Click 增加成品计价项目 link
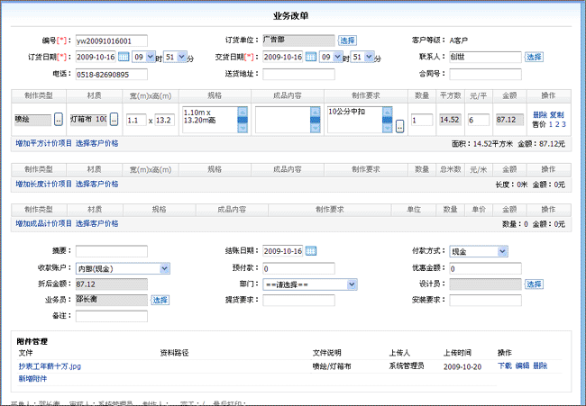This screenshot has height=406, width=586. pos(44,223)
